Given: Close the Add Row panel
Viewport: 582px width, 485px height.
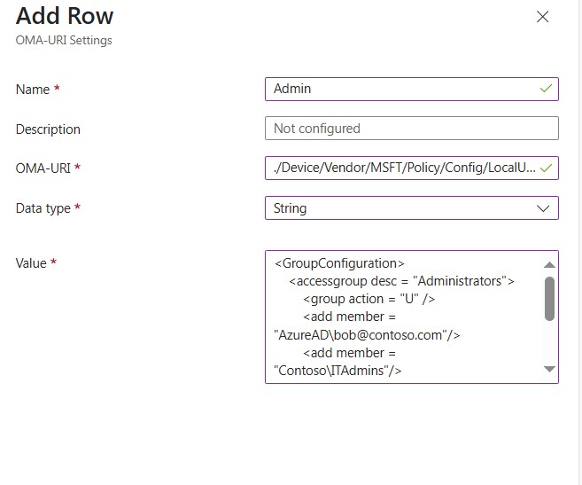Looking at the screenshot, I should click(x=543, y=17).
